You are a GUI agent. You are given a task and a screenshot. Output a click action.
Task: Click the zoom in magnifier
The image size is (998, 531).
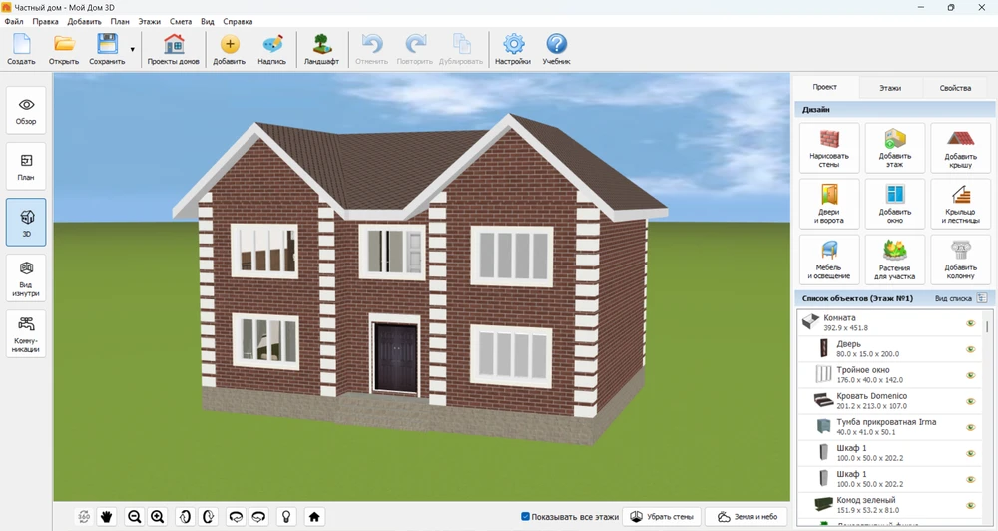coord(157,516)
